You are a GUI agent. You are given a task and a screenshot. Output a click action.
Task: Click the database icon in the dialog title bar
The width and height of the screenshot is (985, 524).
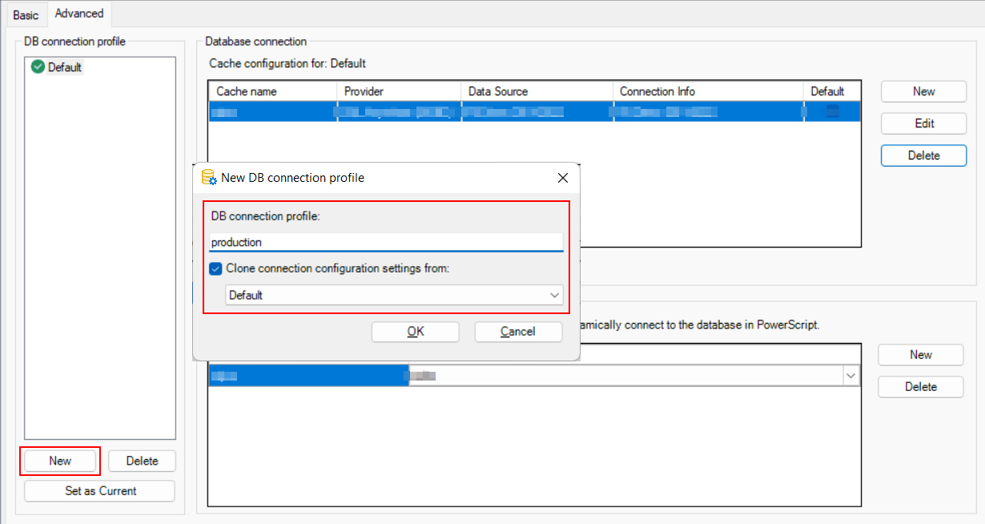coord(208,178)
